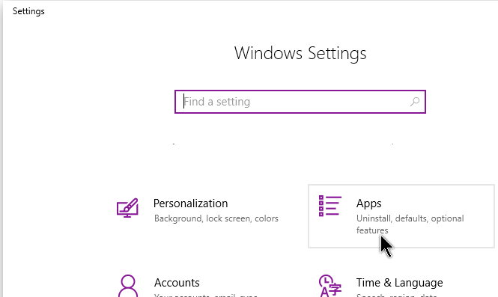Viewport: 498px width, 297px height.
Task: Open the Personalization category label
Action: (x=190, y=203)
